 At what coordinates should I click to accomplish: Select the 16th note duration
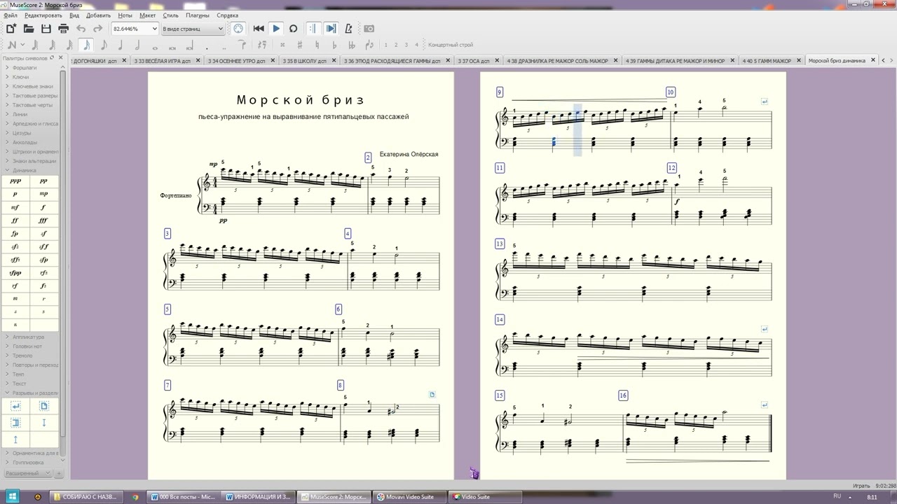tap(86, 45)
